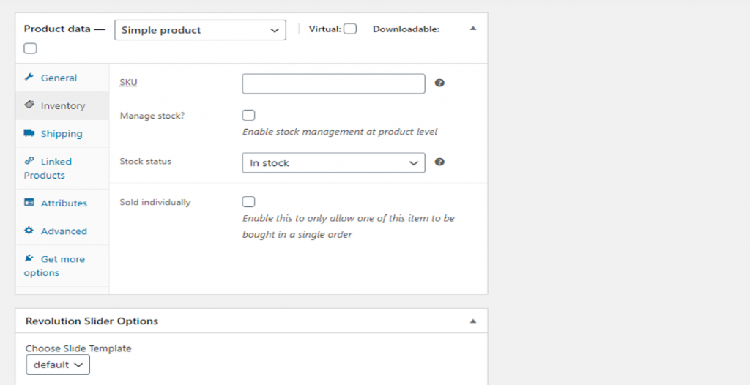750x385 pixels.
Task: Tick the Manage stock checkbox
Action: click(249, 116)
